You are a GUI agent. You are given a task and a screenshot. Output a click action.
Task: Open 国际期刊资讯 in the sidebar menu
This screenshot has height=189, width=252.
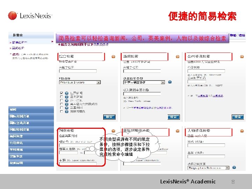point(31,129)
